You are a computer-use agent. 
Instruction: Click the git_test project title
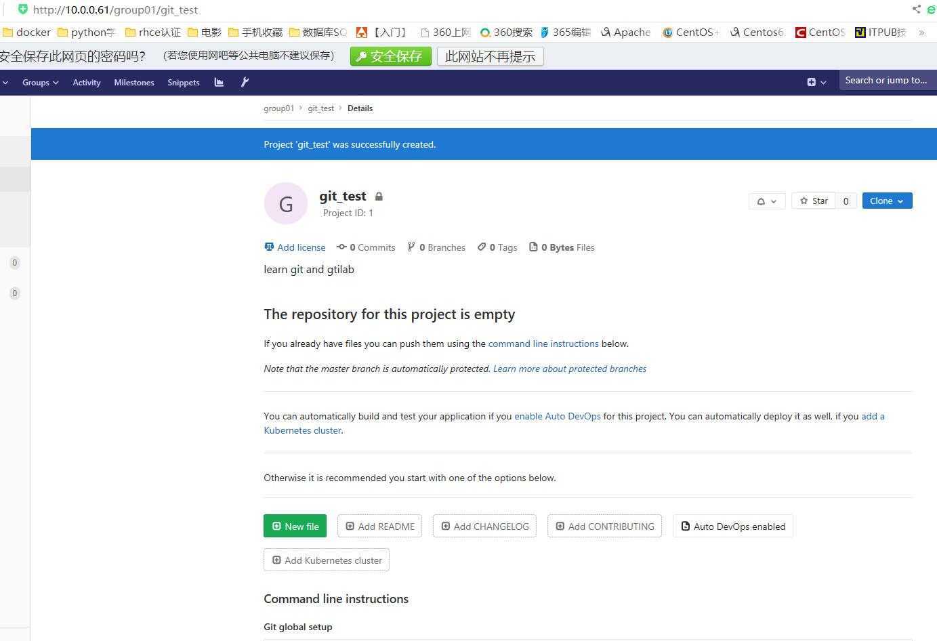point(343,196)
